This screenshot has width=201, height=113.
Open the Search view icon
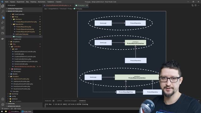[3, 11]
